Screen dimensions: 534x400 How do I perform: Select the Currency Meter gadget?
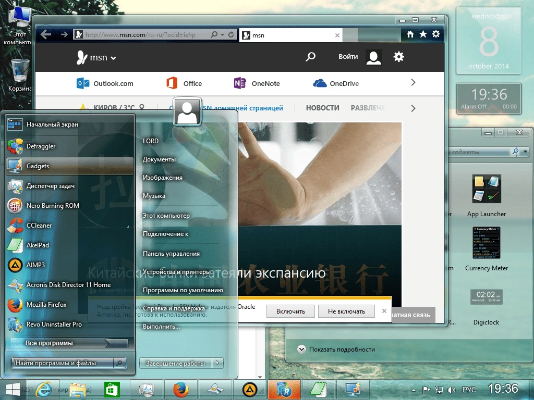pyautogui.click(x=487, y=249)
